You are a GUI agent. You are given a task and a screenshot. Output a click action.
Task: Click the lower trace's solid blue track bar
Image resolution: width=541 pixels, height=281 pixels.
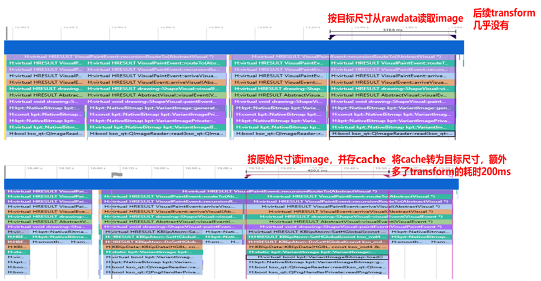(x=231, y=184)
